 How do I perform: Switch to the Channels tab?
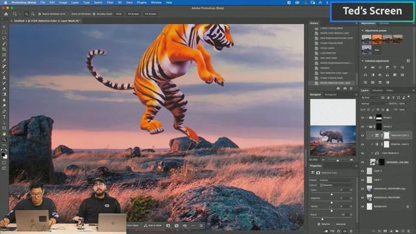377,90
